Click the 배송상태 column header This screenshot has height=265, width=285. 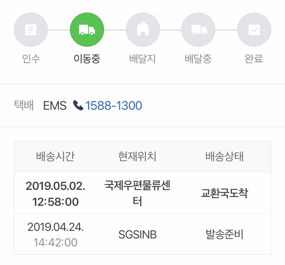[x=225, y=156]
